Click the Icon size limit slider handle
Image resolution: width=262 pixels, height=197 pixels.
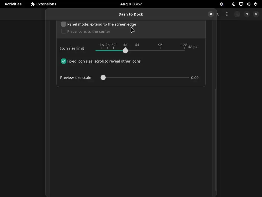point(125,51)
